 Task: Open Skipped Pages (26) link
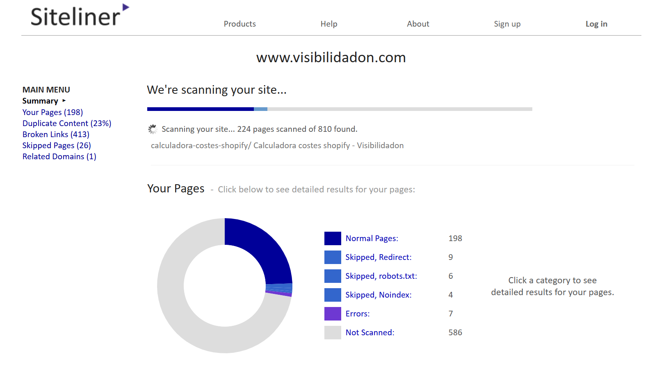[x=57, y=145]
